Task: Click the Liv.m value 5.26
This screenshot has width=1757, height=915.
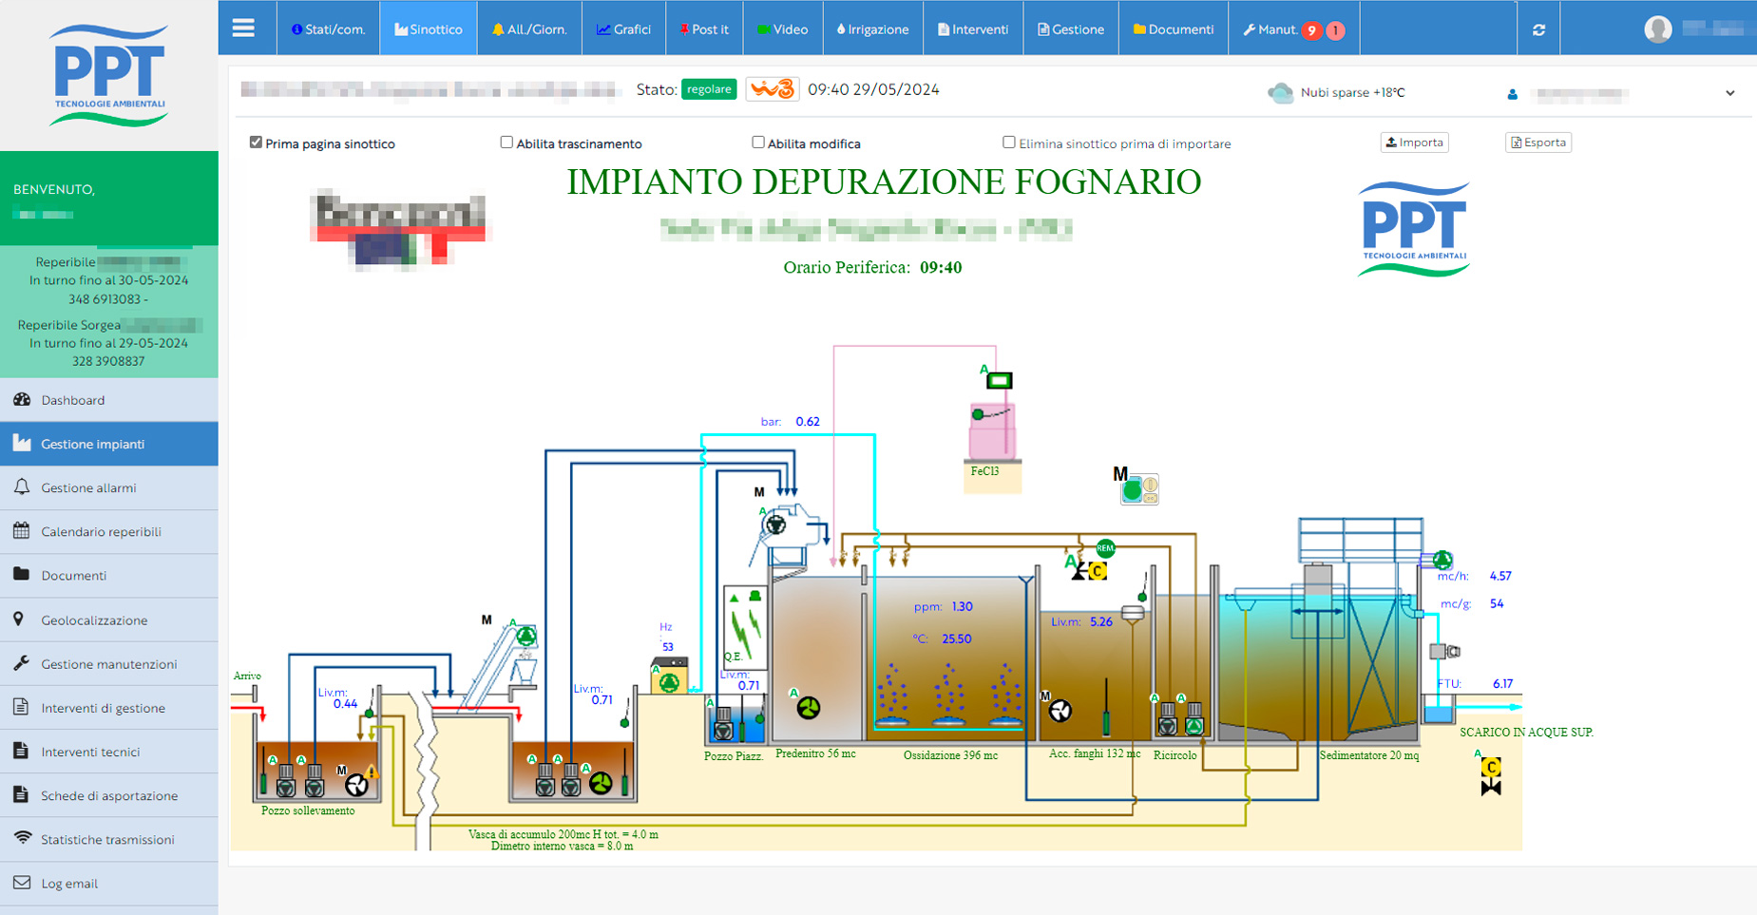Action: [x=1101, y=621]
